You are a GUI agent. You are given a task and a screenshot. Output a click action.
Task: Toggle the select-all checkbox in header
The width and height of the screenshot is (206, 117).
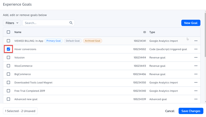8,32
